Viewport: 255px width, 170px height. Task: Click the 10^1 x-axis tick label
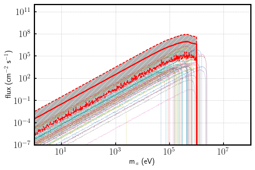click(x=61, y=152)
